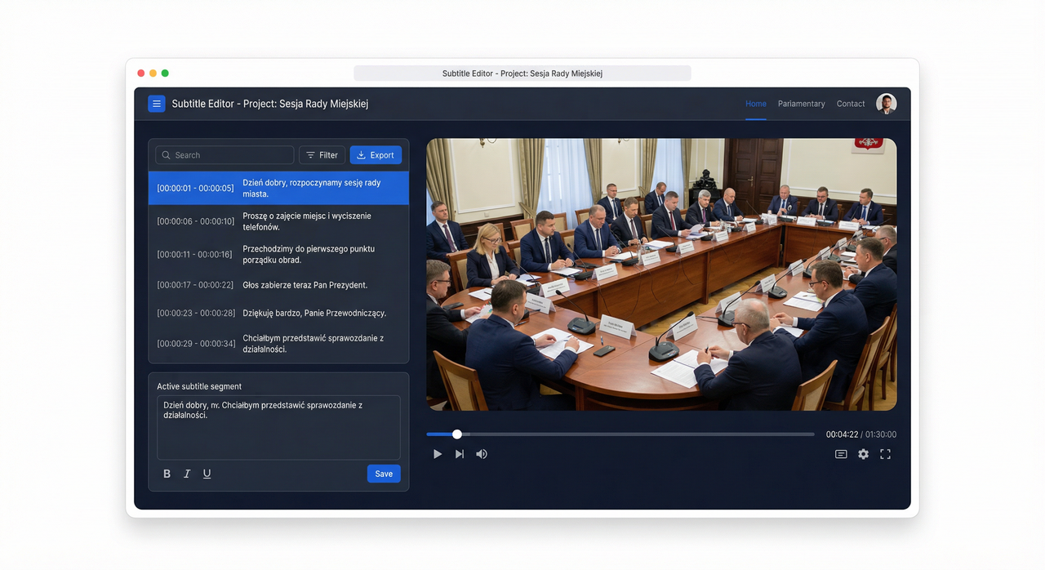Apply underline formatting
This screenshot has height=570, width=1045.
(207, 474)
